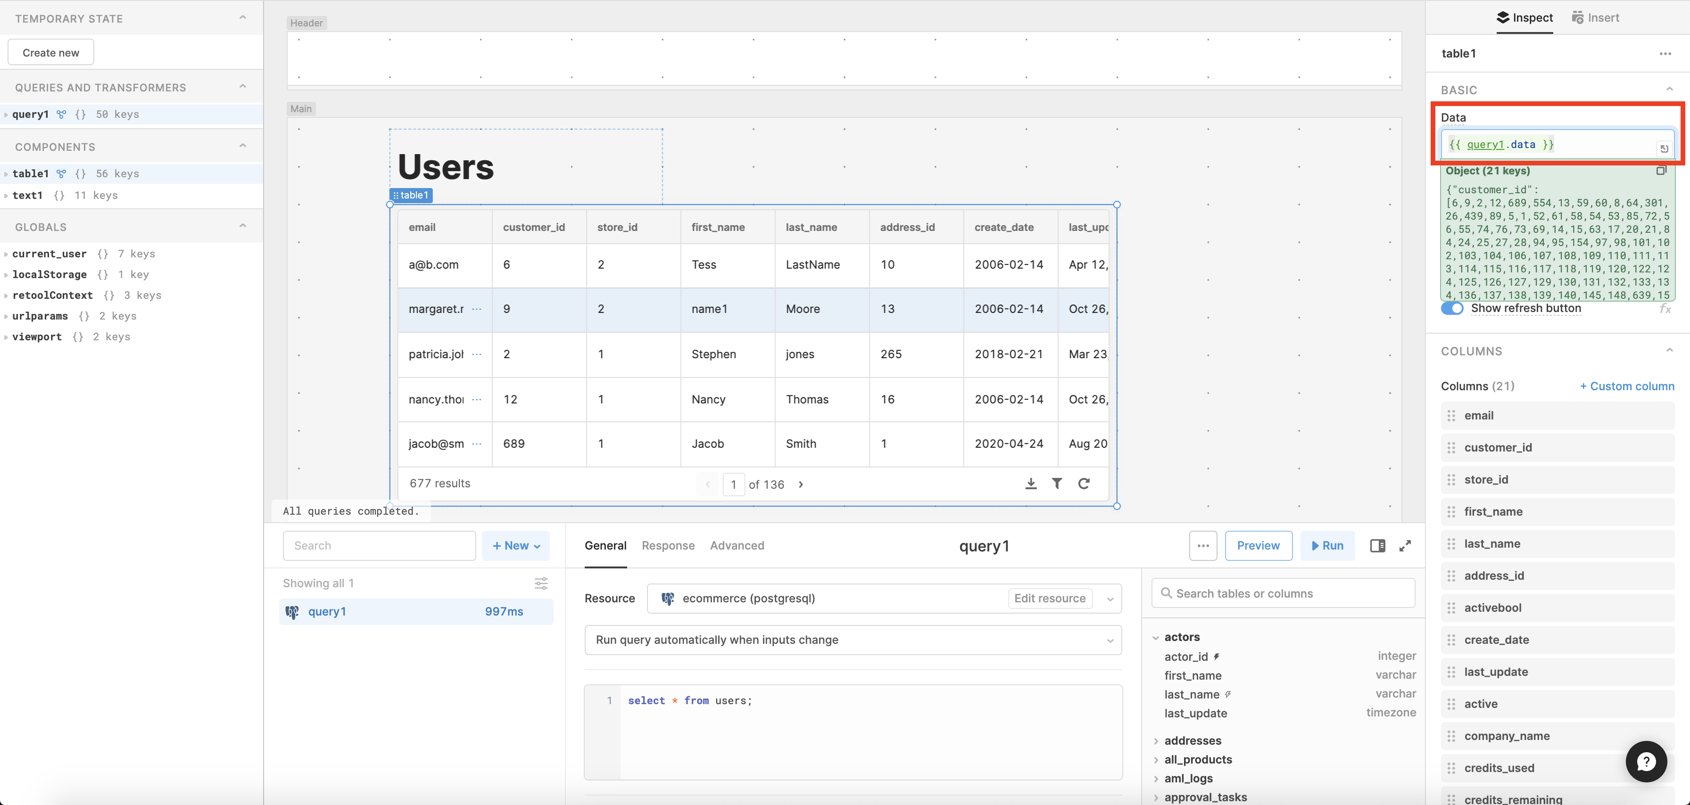Collapse the actors table schema

(x=1156, y=637)
